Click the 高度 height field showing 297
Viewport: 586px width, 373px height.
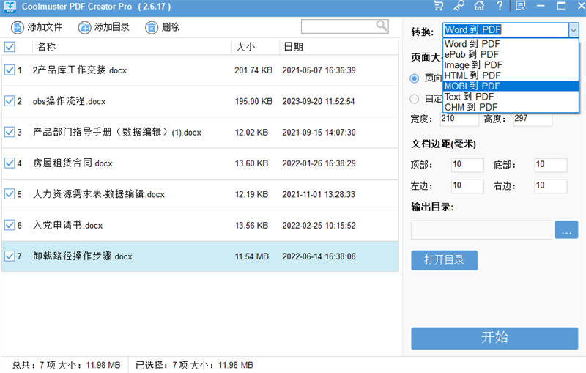click(533, 119)
